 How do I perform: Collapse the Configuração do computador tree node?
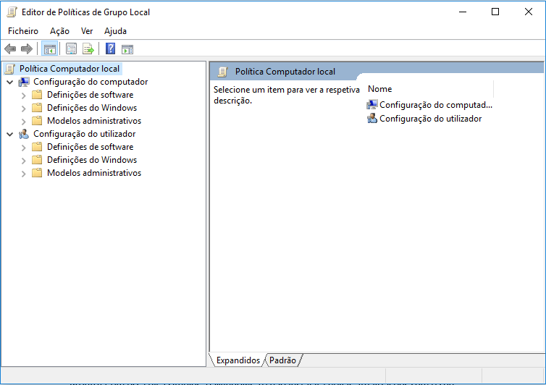tap(10, 82)
